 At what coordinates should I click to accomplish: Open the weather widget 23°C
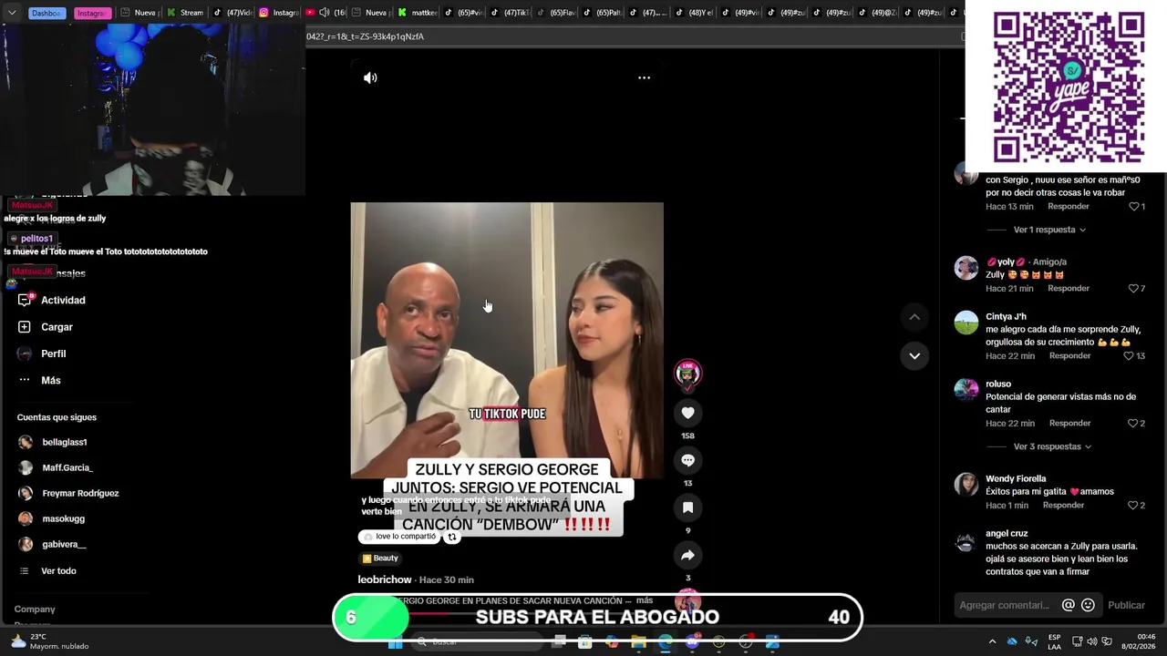point(49,641)
